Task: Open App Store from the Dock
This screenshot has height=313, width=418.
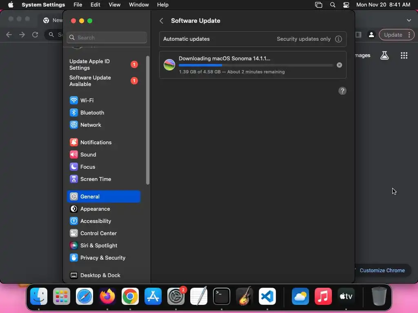Action: tap(153, 296)
